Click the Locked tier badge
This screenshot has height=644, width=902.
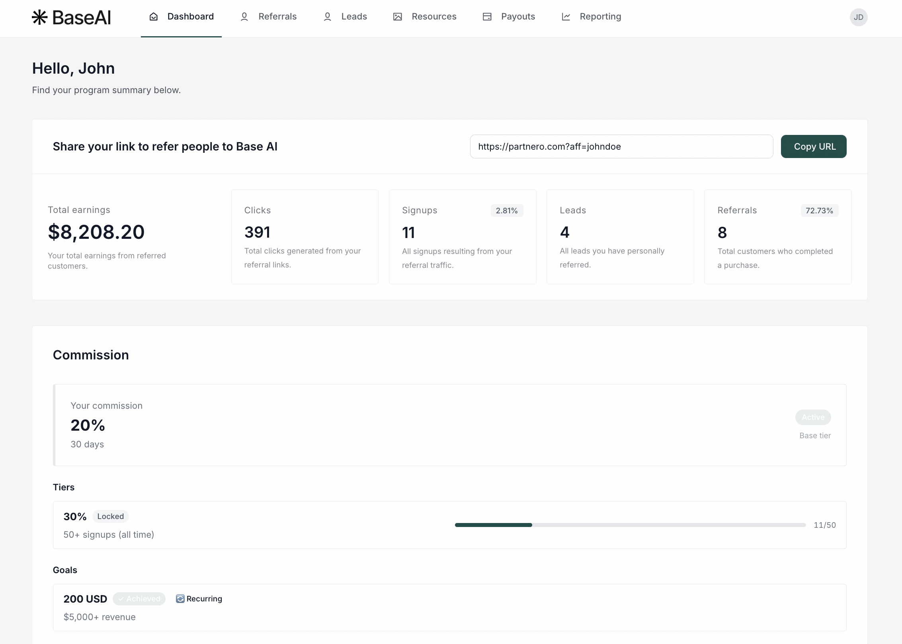tap(110, 516)
